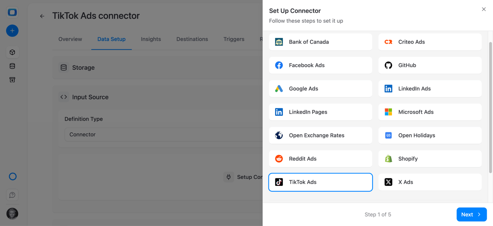The width and height of the screenshot is (493, 226).
Task: Click the Input Source code brackets icon
Action: 64,97
